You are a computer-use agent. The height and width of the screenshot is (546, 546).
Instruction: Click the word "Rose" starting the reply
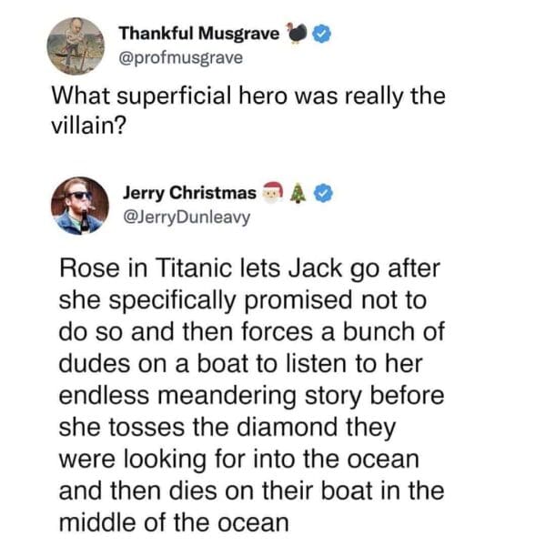pos(85,270)
